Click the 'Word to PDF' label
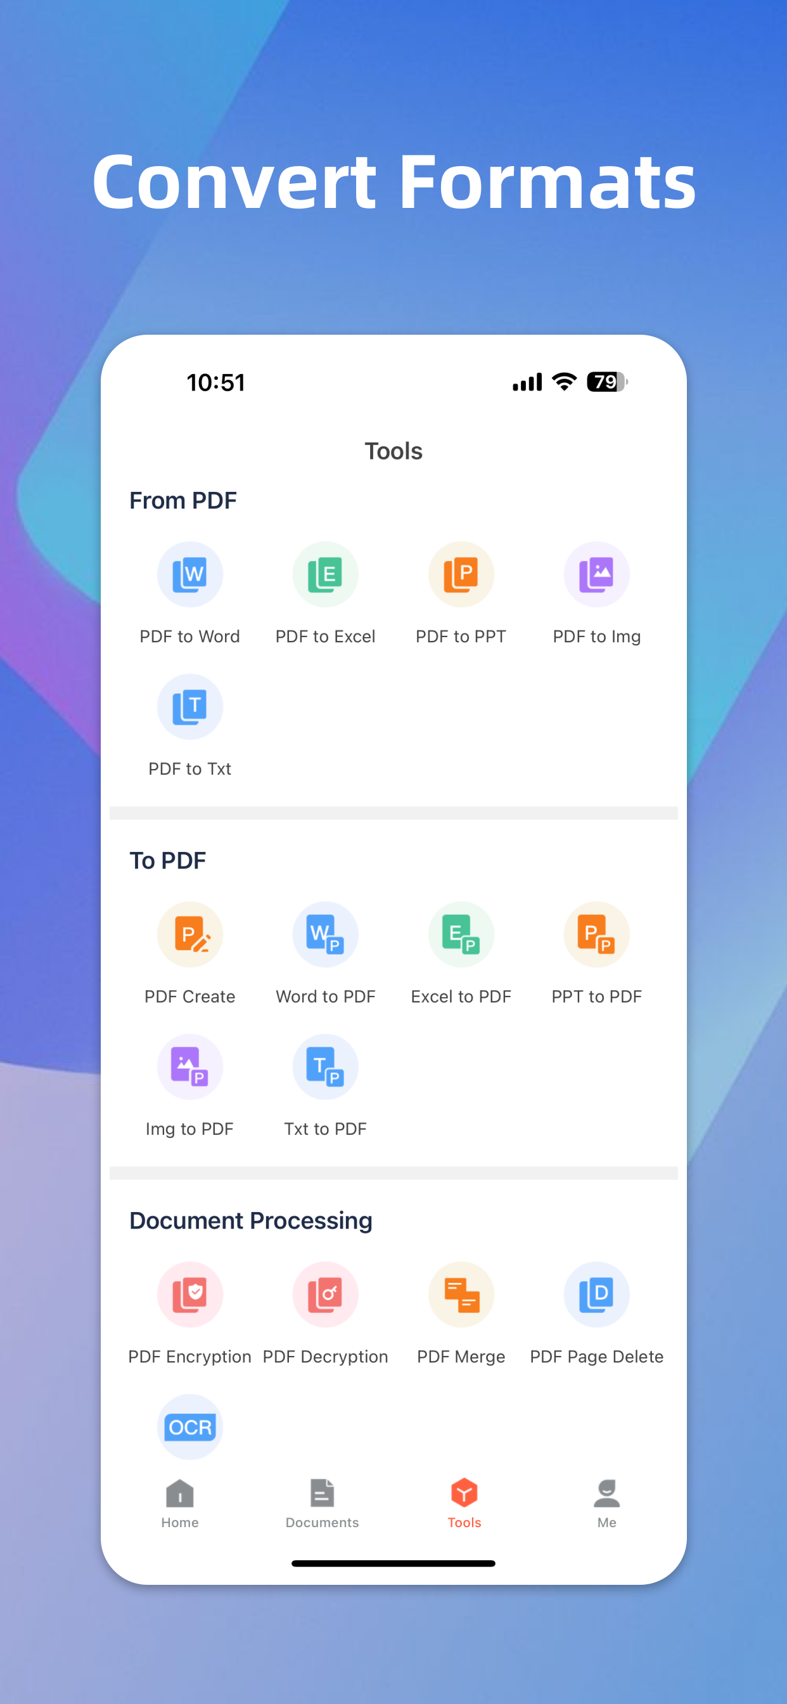The width and height of the screenshot is (787, 1704). click(x=325, y=996)
